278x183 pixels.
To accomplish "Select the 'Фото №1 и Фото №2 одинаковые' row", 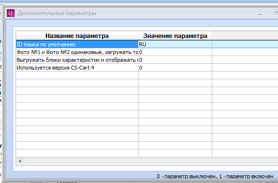I will 77,52.
